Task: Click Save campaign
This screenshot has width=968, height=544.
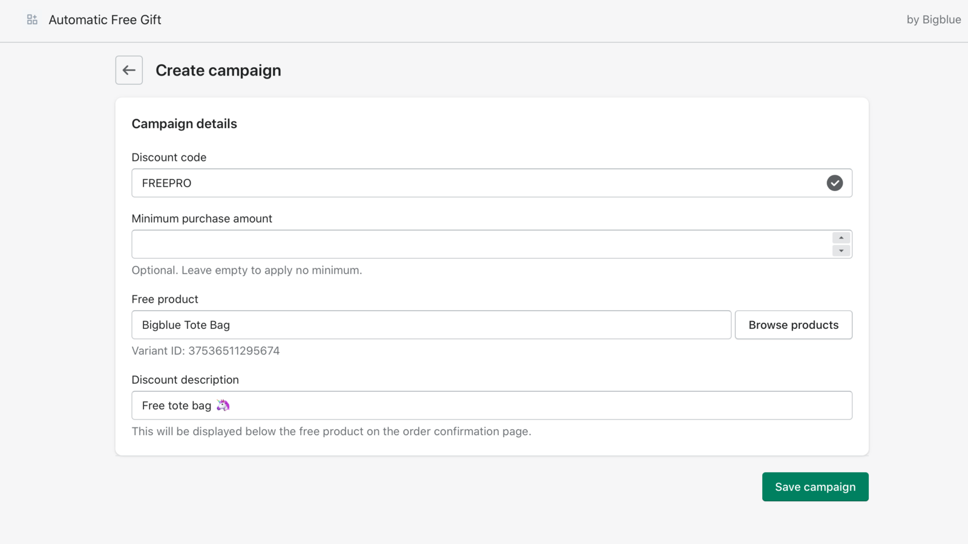Action: pyautogui.click(x=815, y=487)
